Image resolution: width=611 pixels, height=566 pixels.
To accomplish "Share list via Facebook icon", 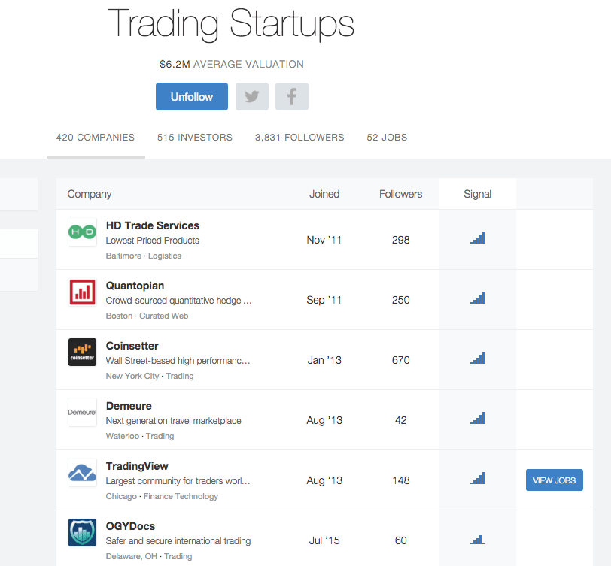I will click(292, 97).
